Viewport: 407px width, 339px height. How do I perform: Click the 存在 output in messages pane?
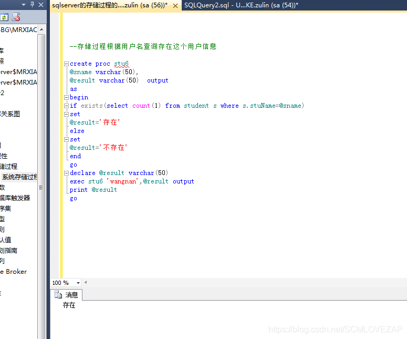coord(69,305)
